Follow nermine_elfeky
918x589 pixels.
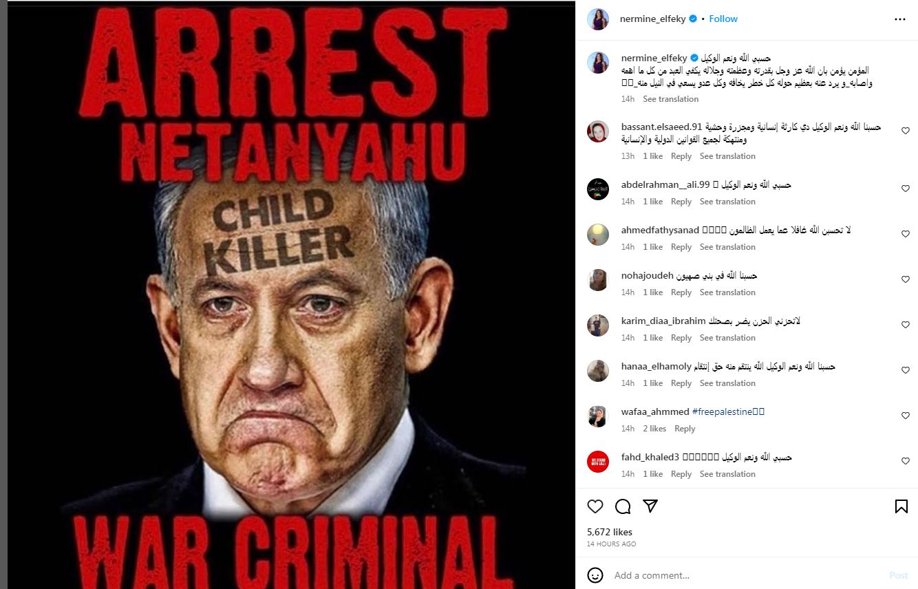[x=723, y=19]
